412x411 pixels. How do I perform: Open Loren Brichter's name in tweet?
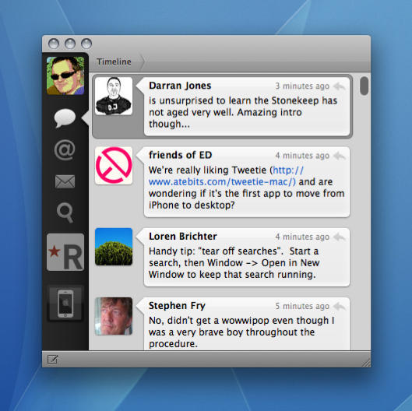[x=182, y=237]
